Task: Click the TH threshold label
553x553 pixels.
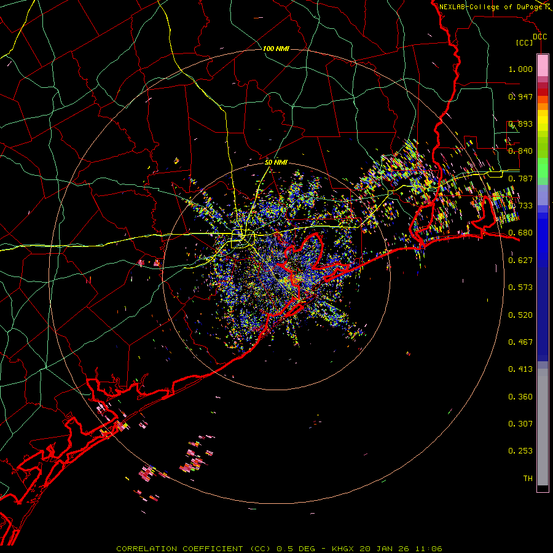Action: click(x=528, y=479)
